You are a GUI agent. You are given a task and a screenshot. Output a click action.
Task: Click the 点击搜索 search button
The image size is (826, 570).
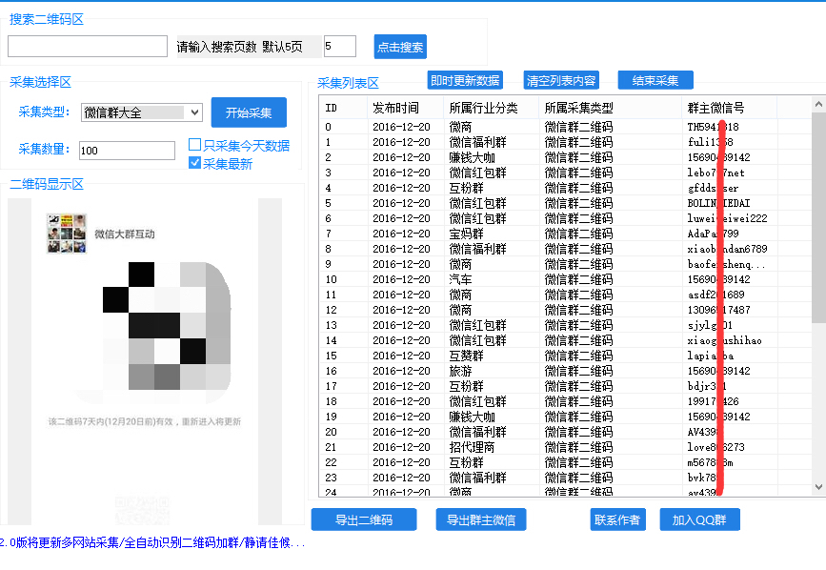[x=400, y=47]
